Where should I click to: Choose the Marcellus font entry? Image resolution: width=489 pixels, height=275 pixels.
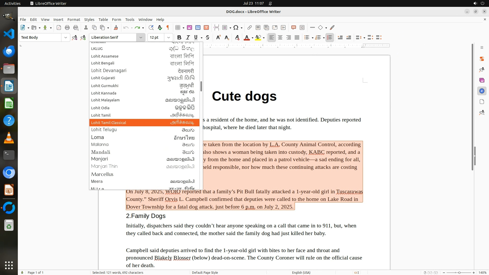[x=102, y=174]
